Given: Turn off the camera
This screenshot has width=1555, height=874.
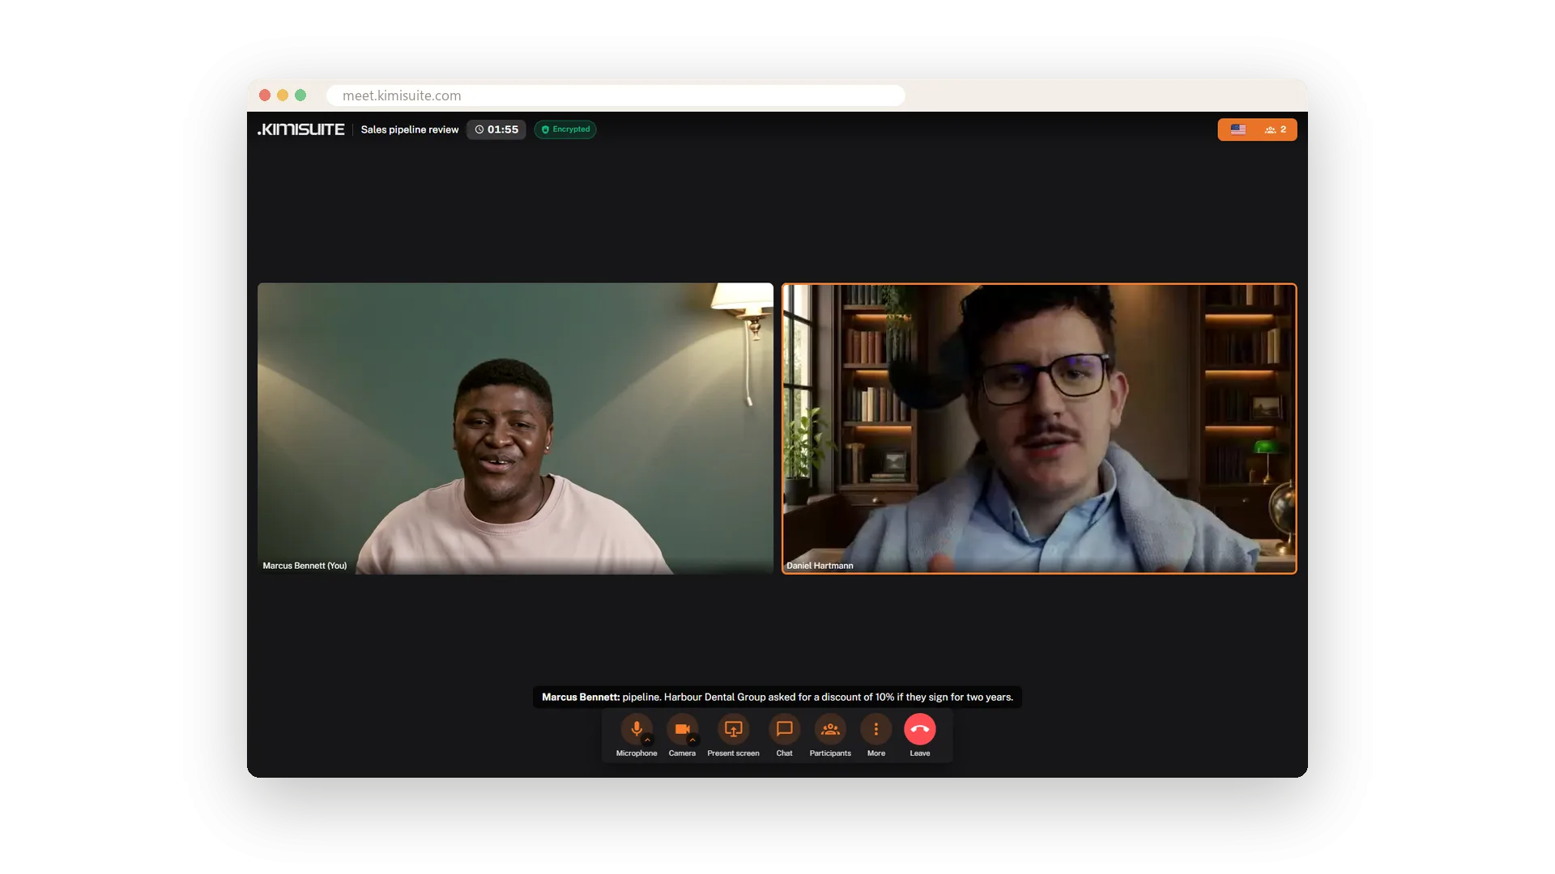Looking at the screenshot, I should click(682, 728).
